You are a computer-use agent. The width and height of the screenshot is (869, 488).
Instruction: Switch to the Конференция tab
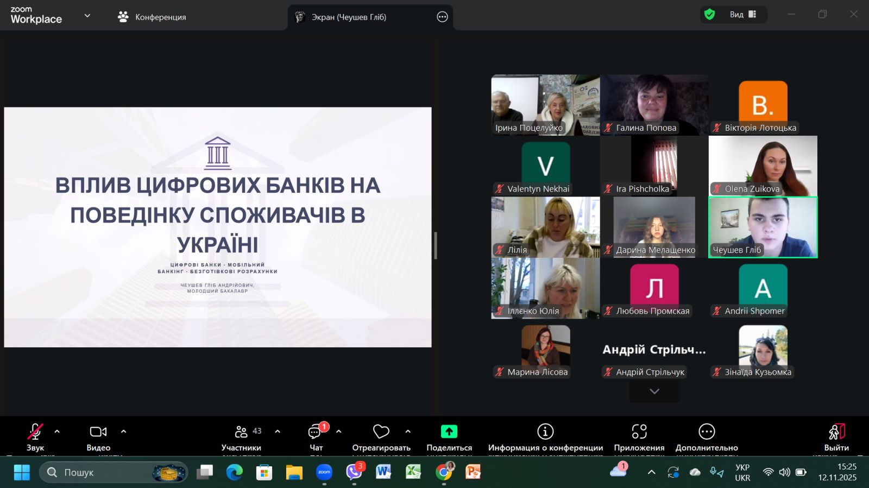click(x=152, y=17)
